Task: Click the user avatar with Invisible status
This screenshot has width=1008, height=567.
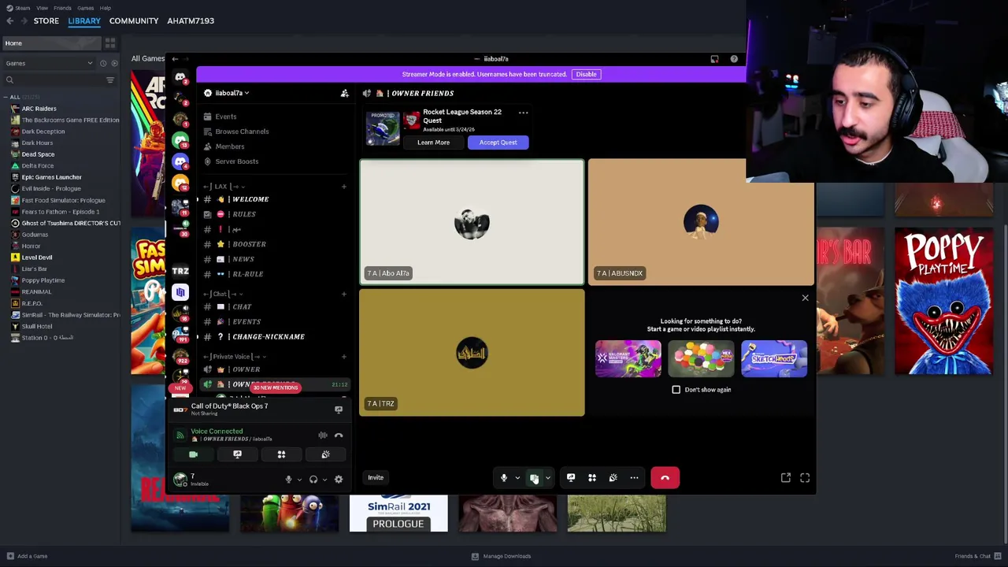Action: point(180,480)
